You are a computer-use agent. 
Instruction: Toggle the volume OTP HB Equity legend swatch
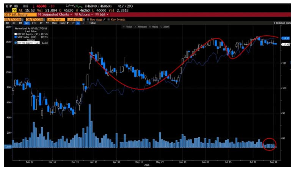16,43
